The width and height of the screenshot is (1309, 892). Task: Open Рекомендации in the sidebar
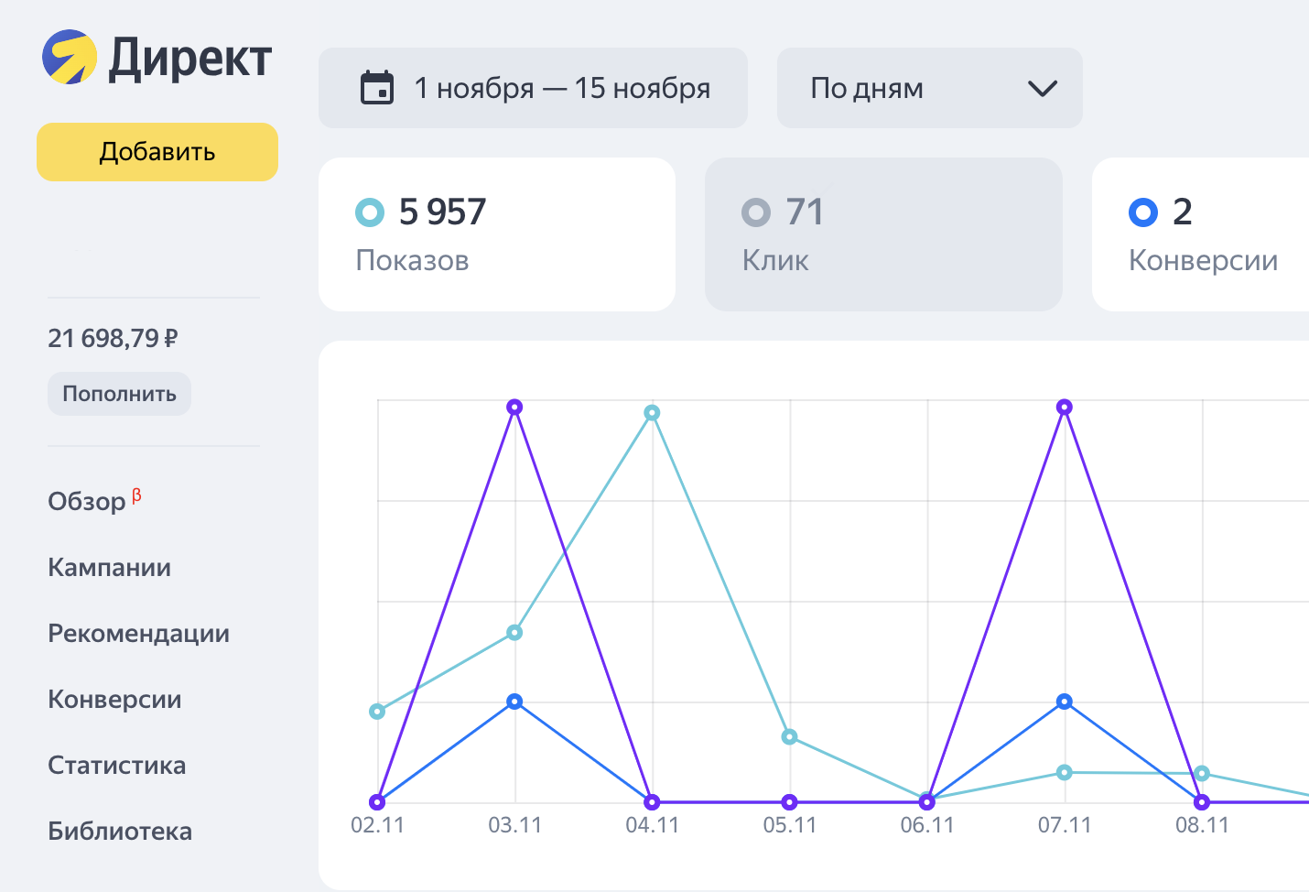tap(138, 634)
